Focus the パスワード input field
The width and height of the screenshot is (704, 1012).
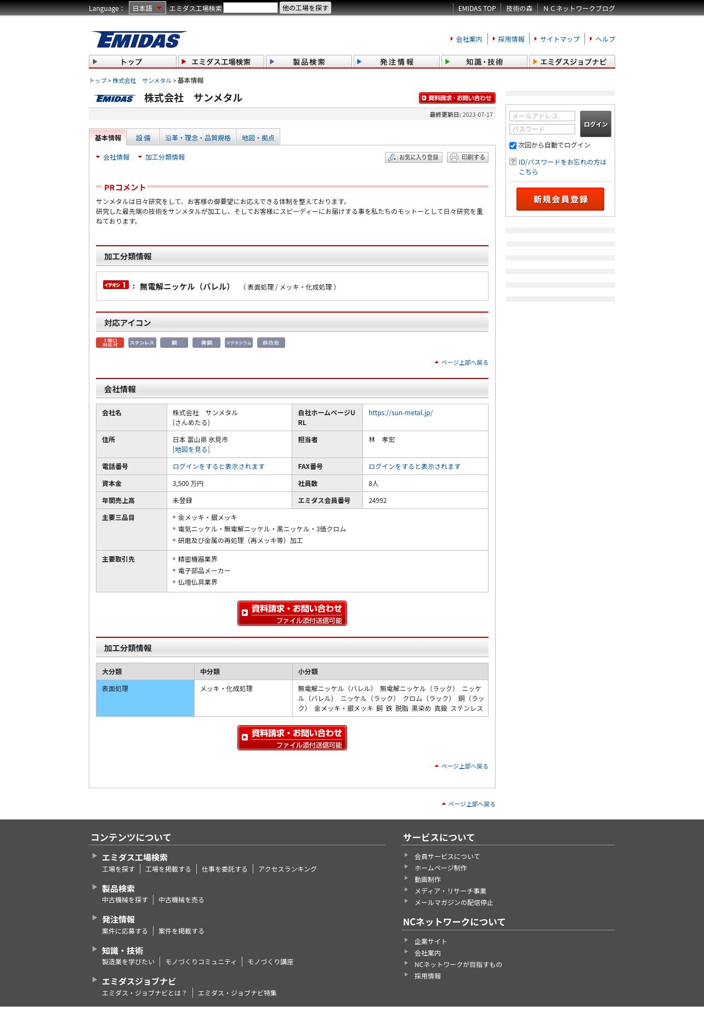tap(542, 129)
